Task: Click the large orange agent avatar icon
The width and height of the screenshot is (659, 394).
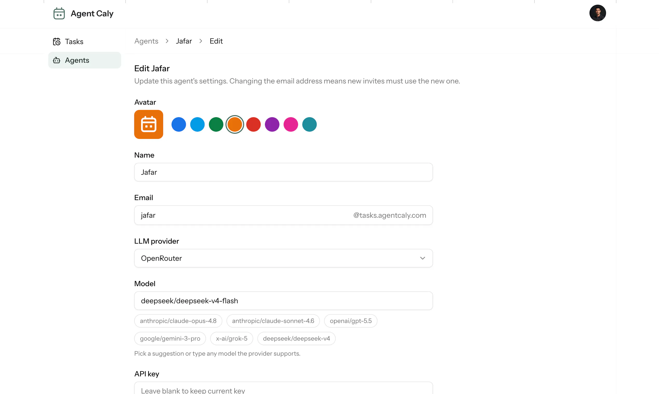Action: pos(149,124)
